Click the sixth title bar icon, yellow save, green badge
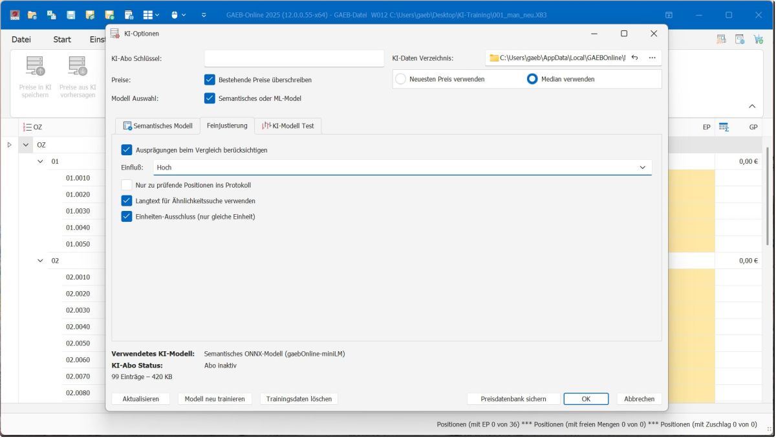Screen dimensions: 776x438 coord(110,14)
